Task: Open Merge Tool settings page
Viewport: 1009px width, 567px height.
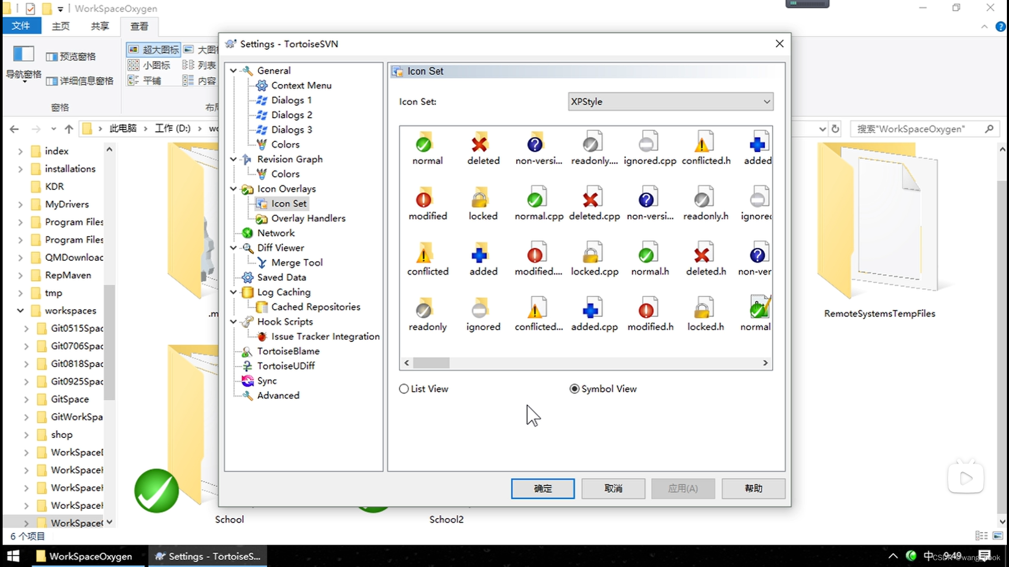Action: click(x=296, y=262)
